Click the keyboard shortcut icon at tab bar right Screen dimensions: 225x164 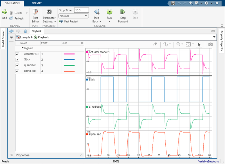[x=213, y=31]
